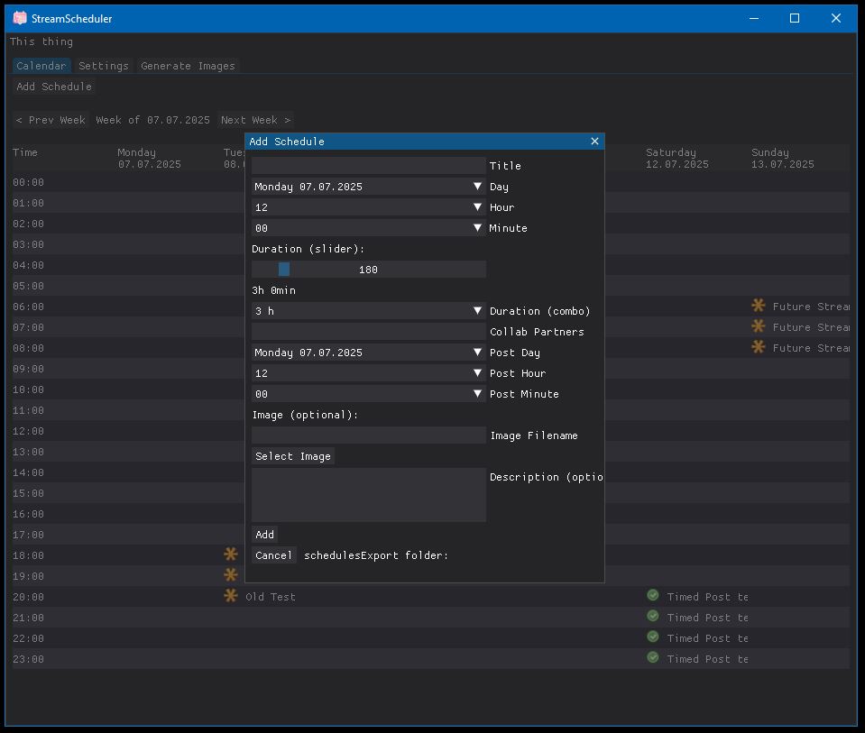Screen dimensions: 865x733
Task: Click the checkmark icon on the 23:00 Timed Post
Action: click(652, 658)
